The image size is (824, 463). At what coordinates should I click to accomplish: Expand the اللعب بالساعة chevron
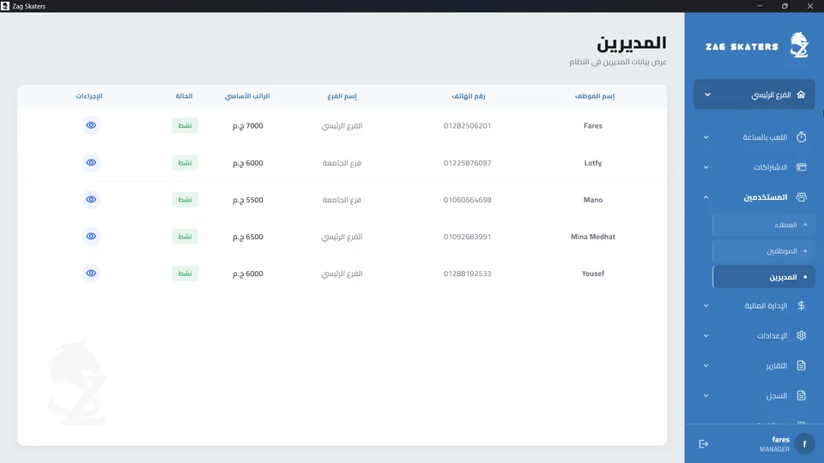click(706, 137)
